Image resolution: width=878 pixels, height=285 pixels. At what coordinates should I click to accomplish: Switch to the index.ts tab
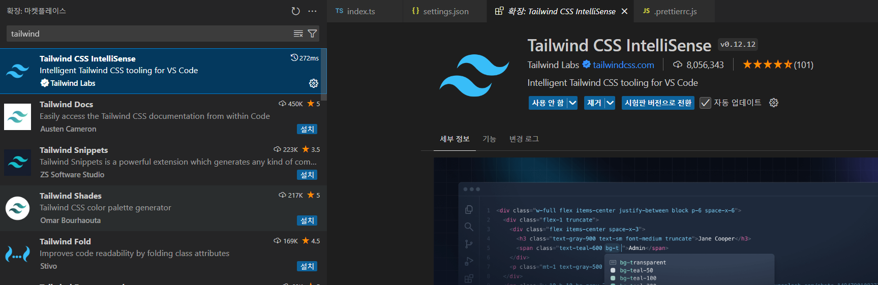click(366, 11)
